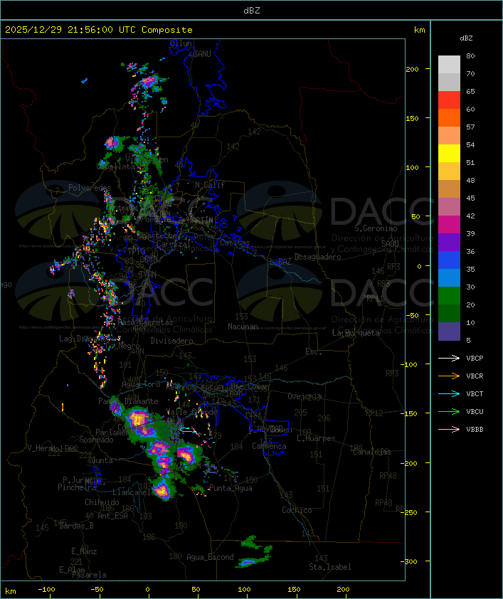Viewport: 503px width, 599px height.
Task: Pick the mauve 42–45 dBZ swatch
Action: coord(449,207)
